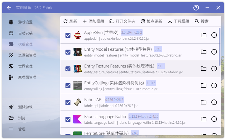Click the ETF mod icon

tap(78, 69)
